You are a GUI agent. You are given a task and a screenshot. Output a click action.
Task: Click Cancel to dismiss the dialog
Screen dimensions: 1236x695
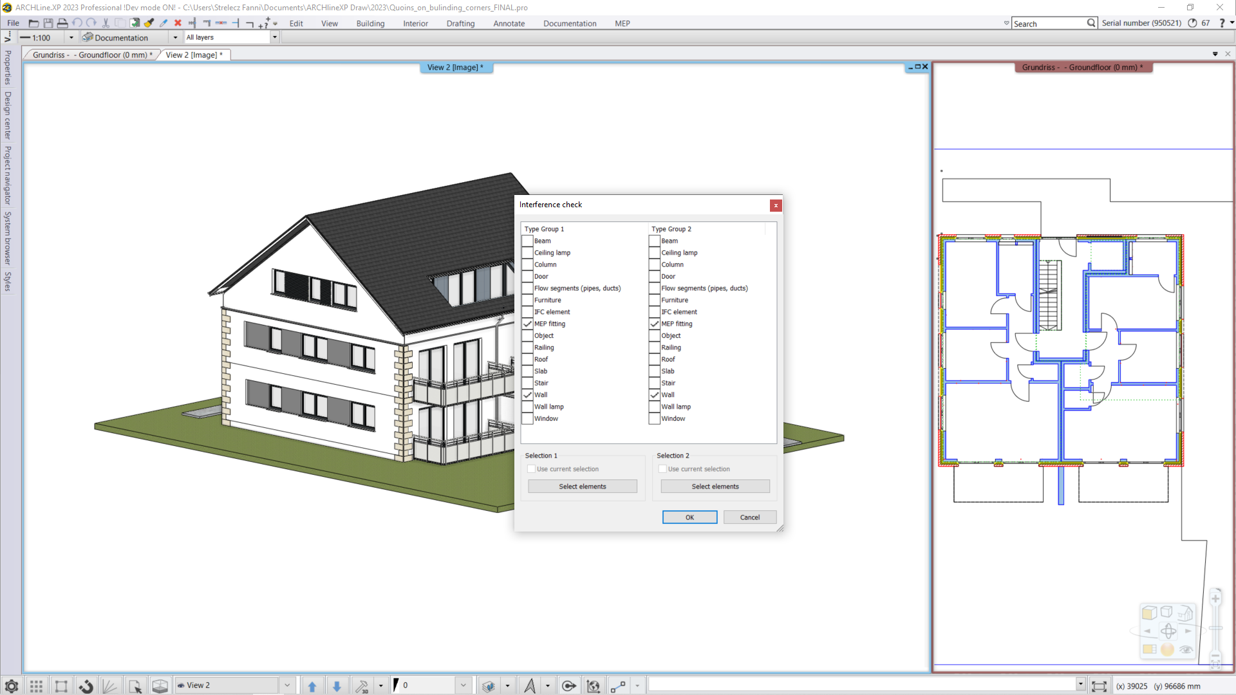point(749,517)
